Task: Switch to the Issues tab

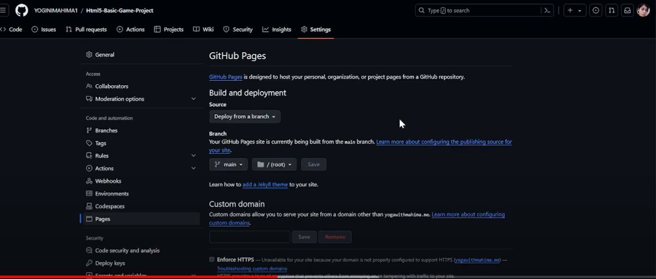Action: [x=44, y=29]
